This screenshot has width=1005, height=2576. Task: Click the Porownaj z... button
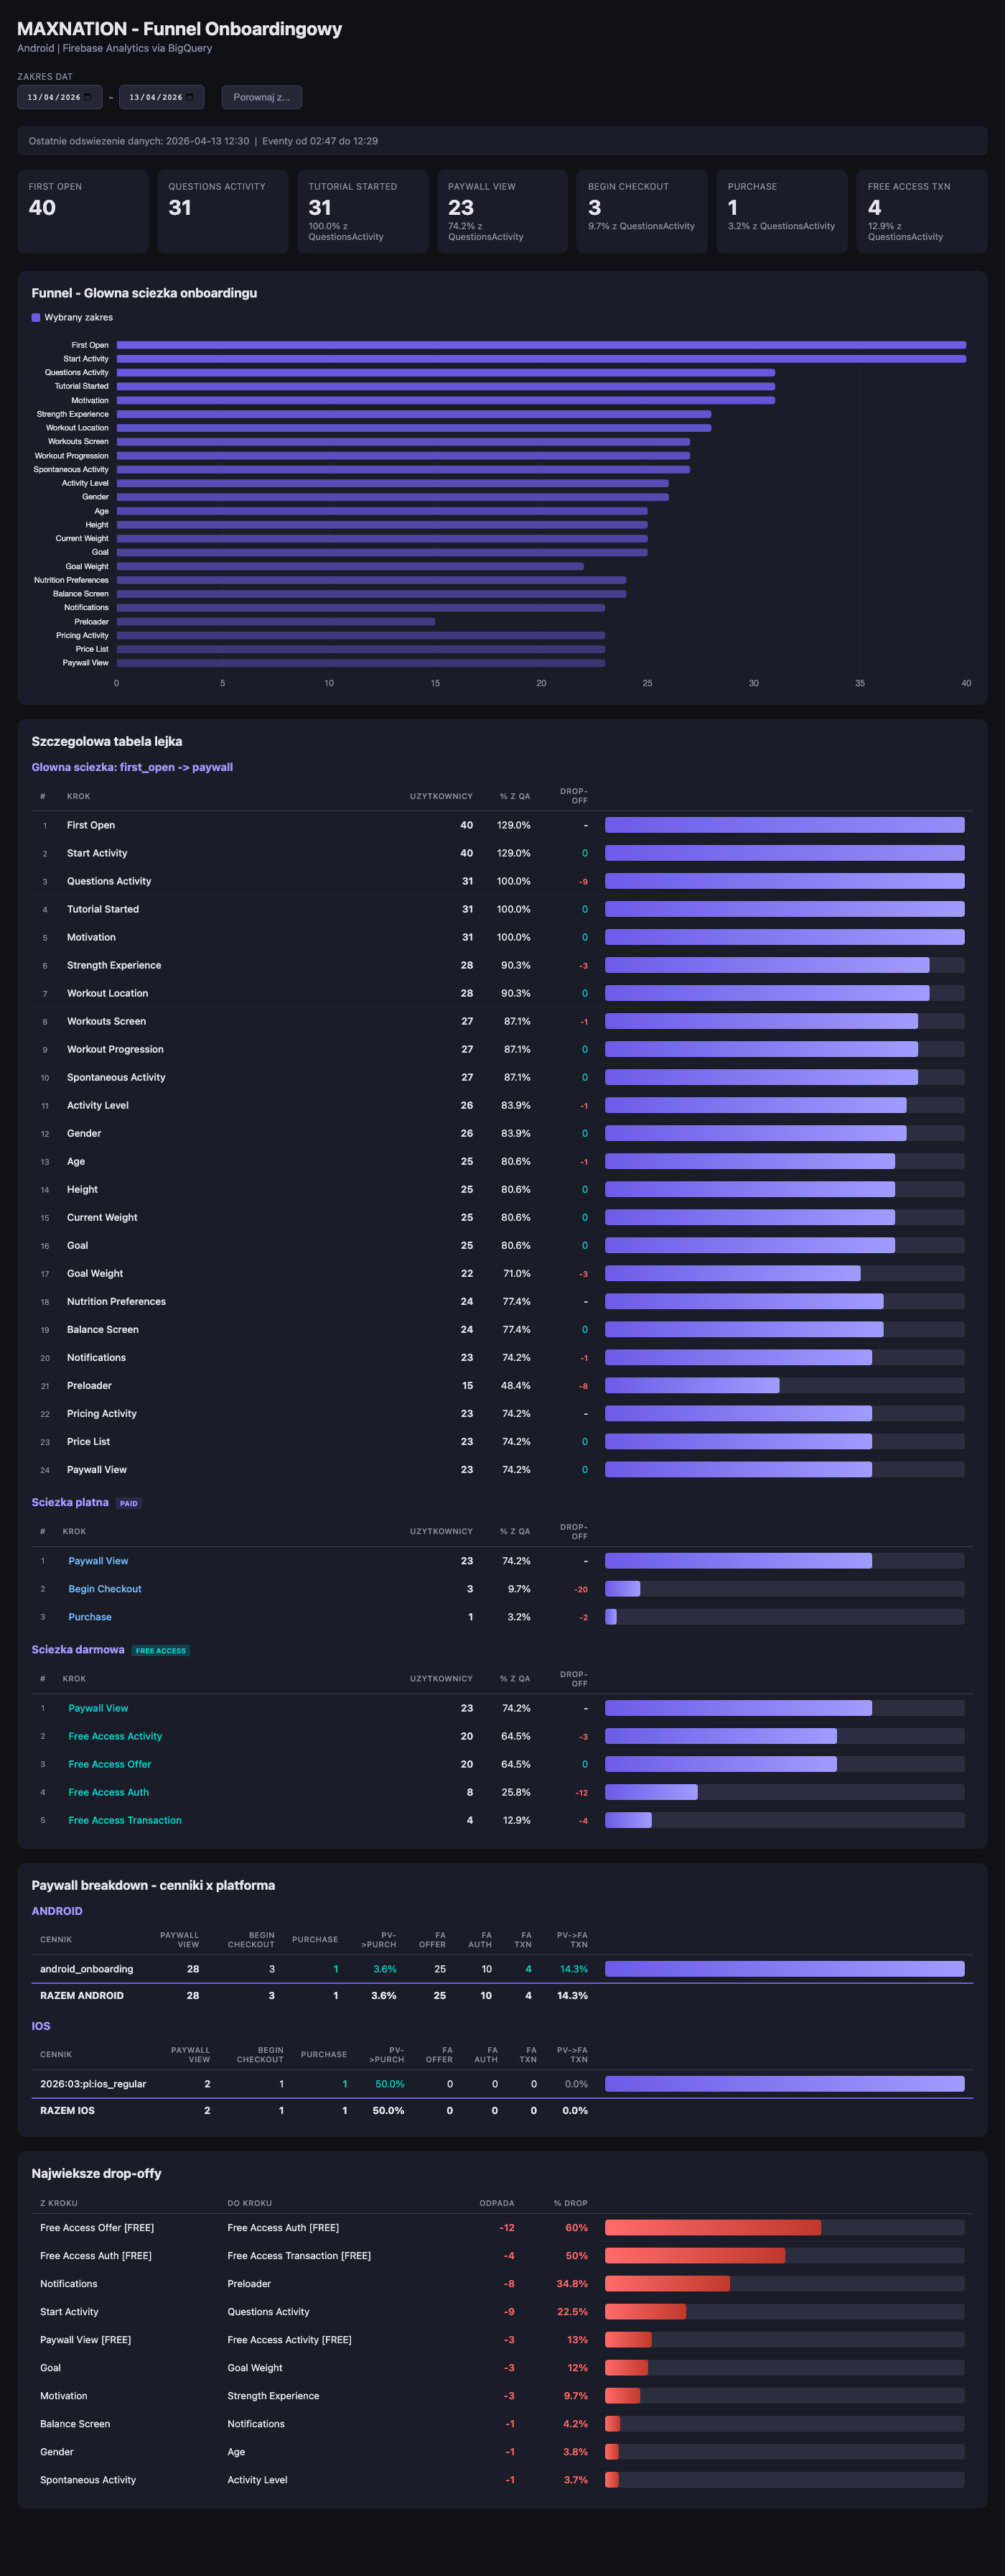(x=262, y=97)
